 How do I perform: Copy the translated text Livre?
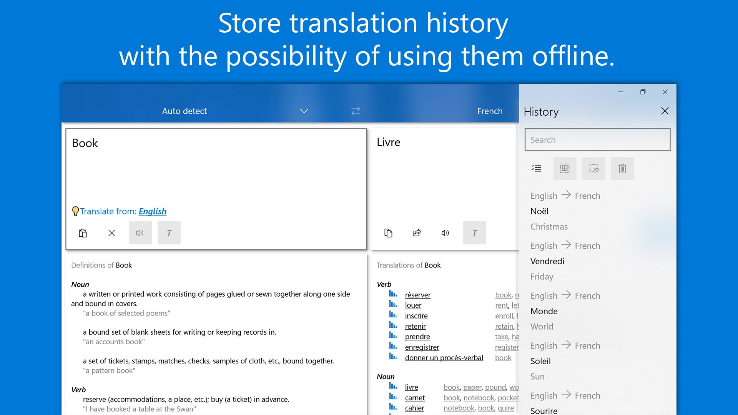(388, 233)
